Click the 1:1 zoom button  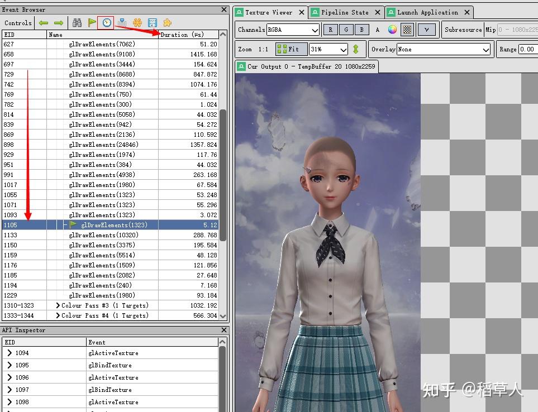coord(263,49)
